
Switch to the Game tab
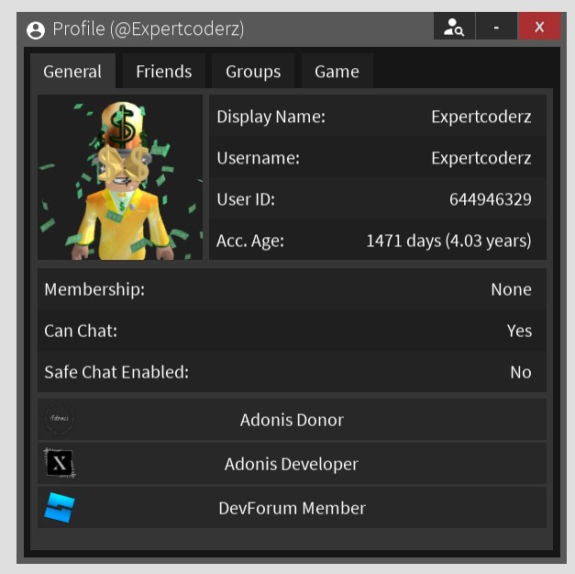coord(337,72)
